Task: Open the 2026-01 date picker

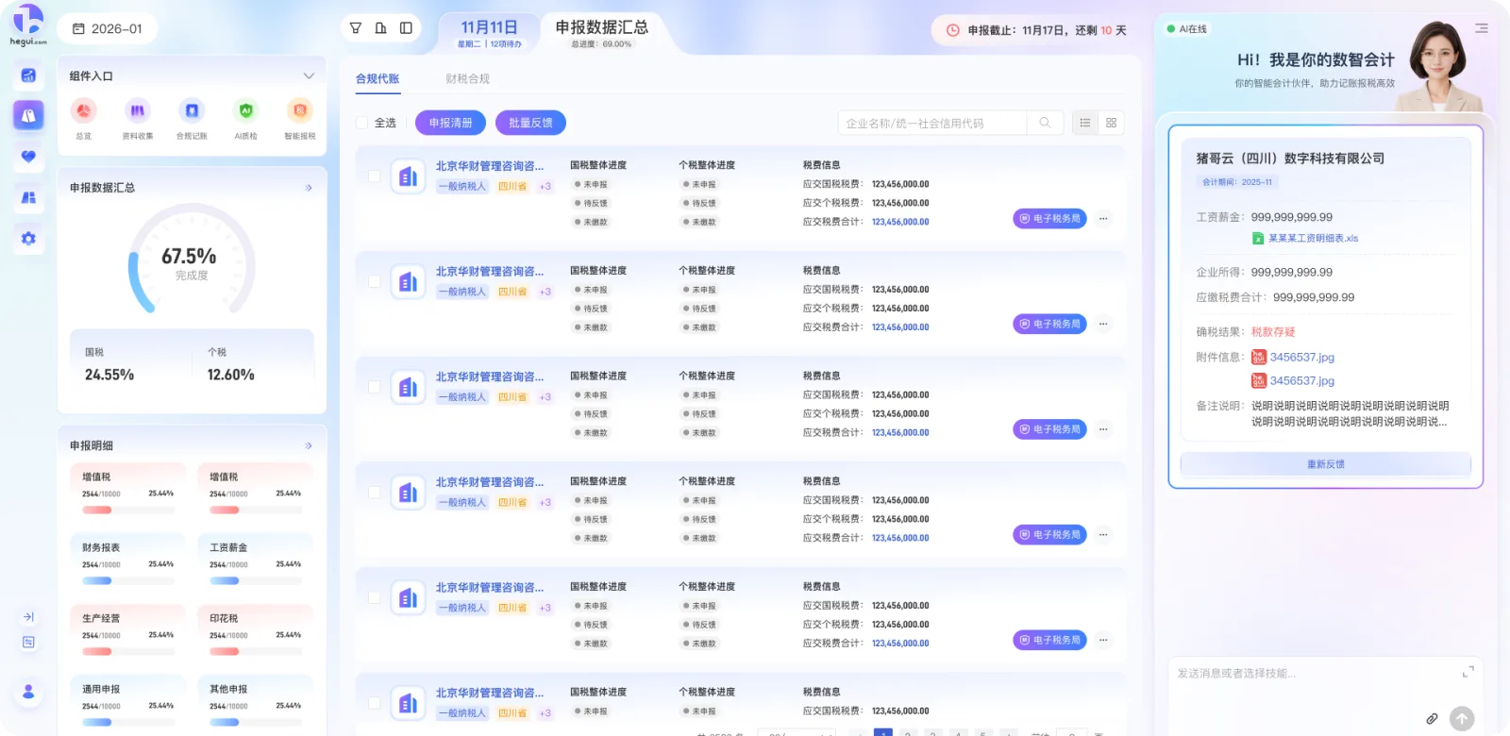Action: pos(108,28)
